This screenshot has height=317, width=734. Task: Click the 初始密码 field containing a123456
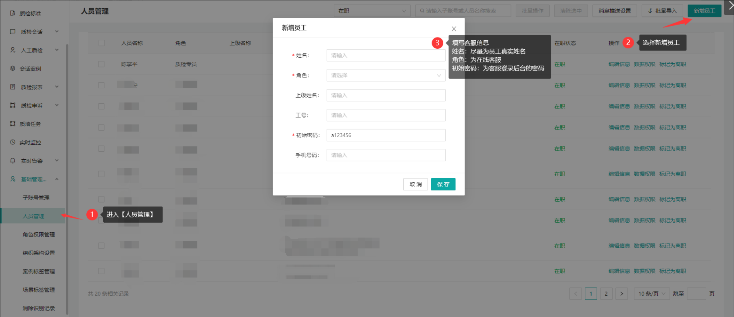(x=386, y=135)
